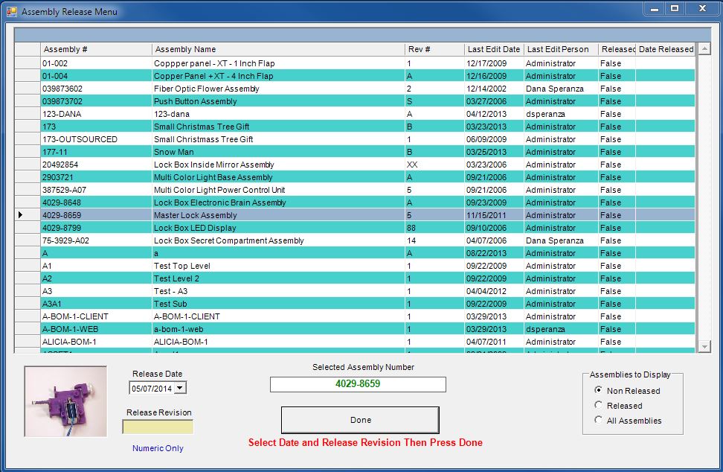Select assembly 01-004 cell
This screenshot has width=723, height=472.
tap(96, 76)
